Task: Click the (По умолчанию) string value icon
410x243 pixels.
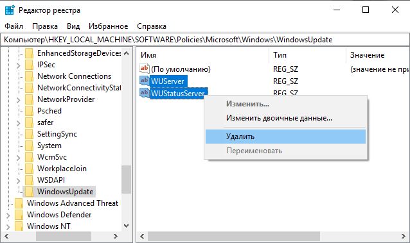Action: point(145,69)
